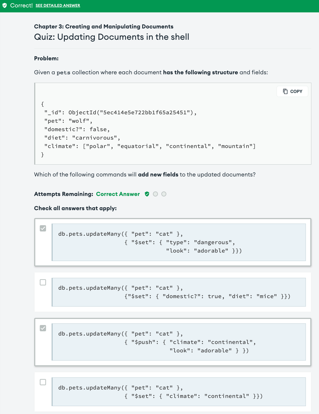Click the shield check icon in the green banner
Screen dimensions: 319x414
4,6
